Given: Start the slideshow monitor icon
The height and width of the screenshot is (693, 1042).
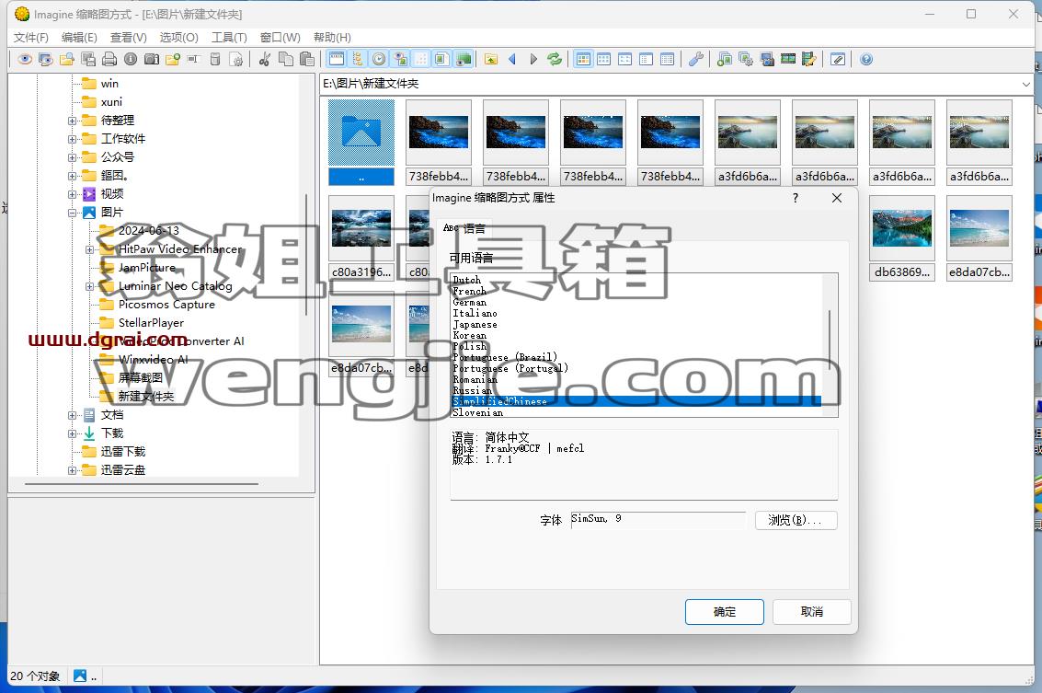Looking at the screenshot, I should tap(46, 59).
